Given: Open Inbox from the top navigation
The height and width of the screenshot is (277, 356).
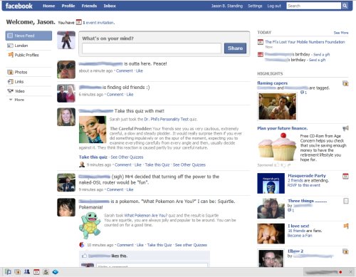Looking at the screenshot, I should [x=110, y=6].
